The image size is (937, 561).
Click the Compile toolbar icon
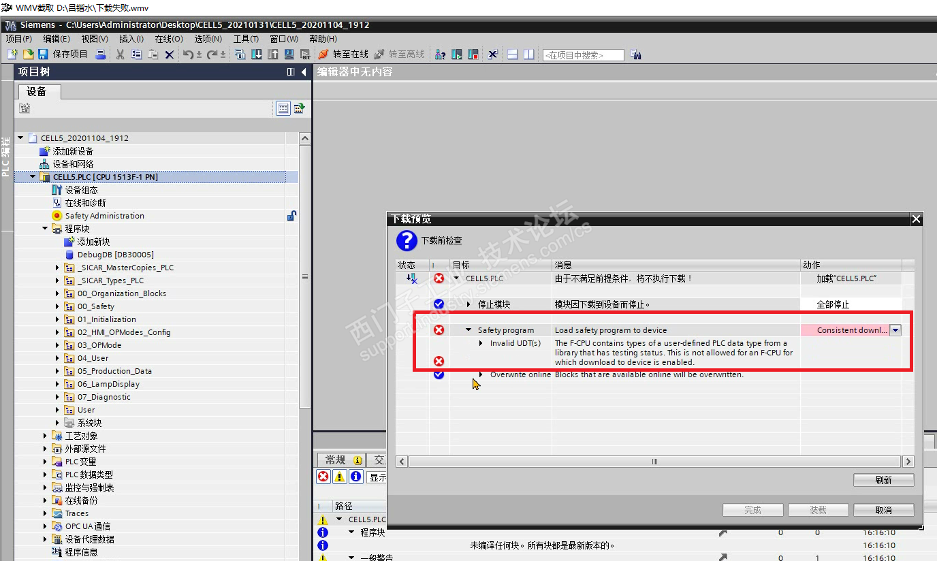tap(240, 54)
